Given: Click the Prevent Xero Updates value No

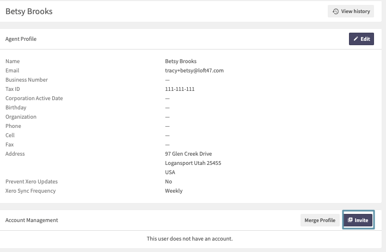Looking at the screenshot, I should [168, 182].
